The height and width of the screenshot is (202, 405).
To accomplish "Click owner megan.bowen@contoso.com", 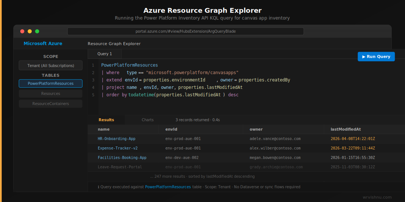I will pyautogui.click(x=275, y=158).
